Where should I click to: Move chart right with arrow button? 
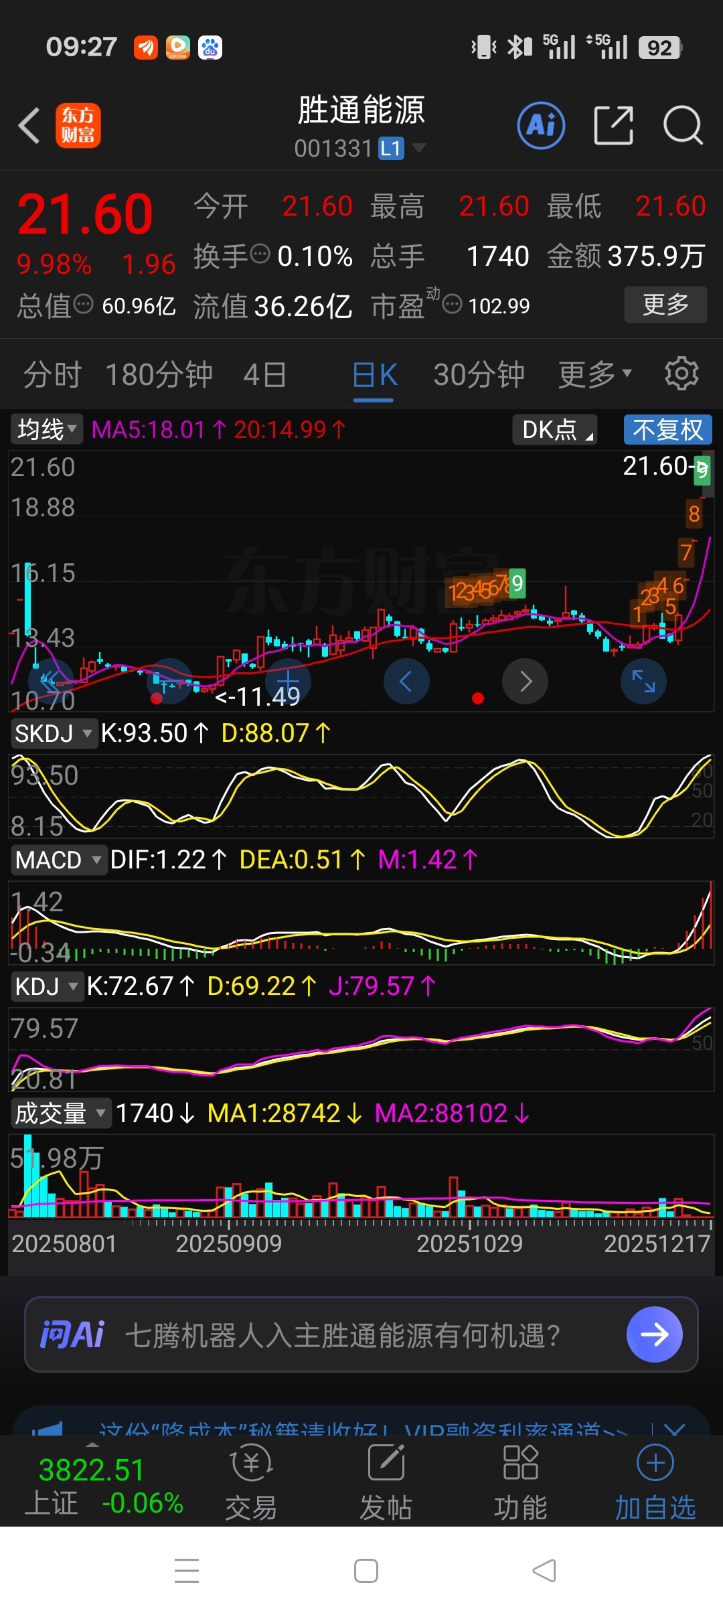point(526,682)
